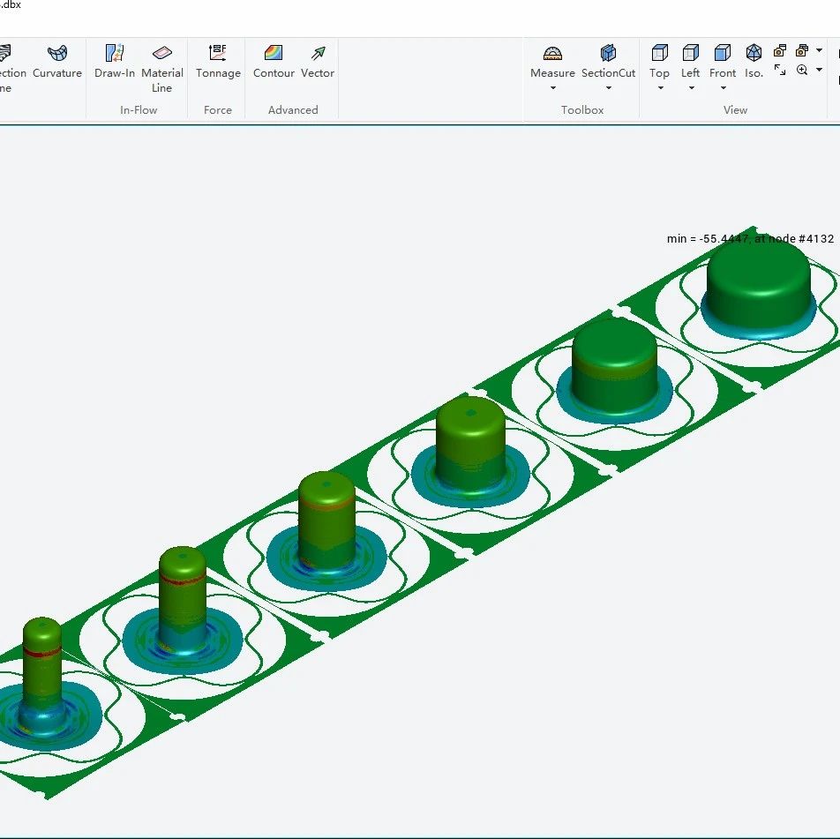The width and height of the screenshot is (840, 839).
Task: Expand the Measure dropdown arrow
Action: [553, 88]
